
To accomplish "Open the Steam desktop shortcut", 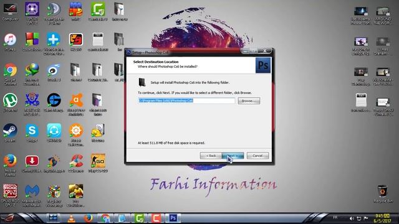I will coord(10,133).
